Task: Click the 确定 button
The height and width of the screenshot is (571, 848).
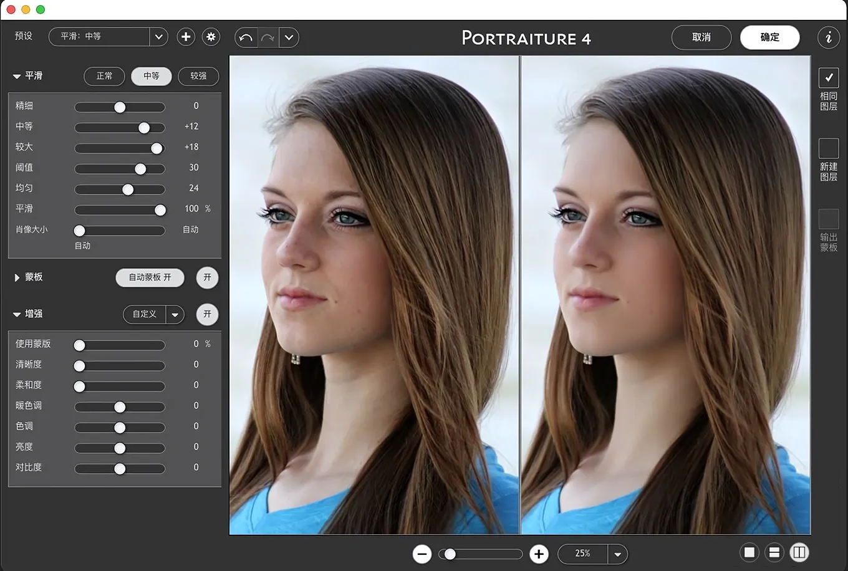Action: (x=769, y=37)
